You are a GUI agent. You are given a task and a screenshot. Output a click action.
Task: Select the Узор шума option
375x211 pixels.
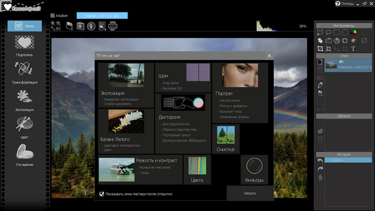coord(171,83)
